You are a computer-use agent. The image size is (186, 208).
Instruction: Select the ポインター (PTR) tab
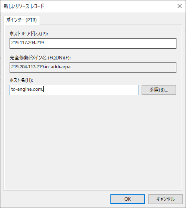click(x=22, y=20)
